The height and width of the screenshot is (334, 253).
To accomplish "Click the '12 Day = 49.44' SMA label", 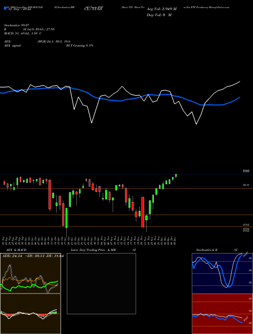I will (19, 9).
